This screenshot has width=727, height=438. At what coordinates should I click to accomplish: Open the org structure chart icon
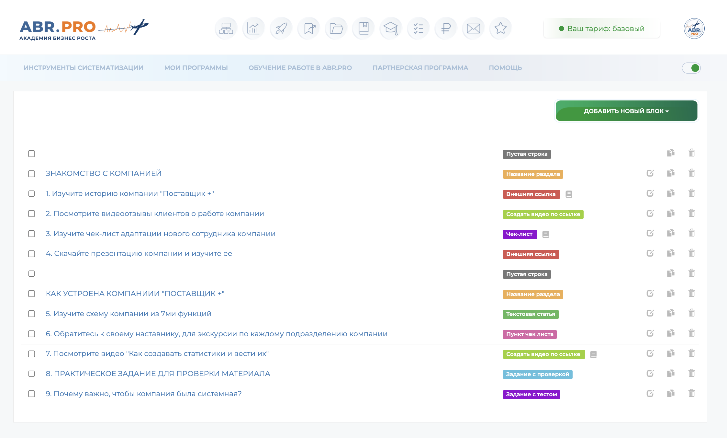(226, 29)
